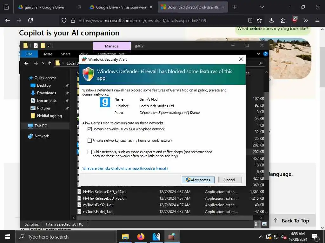Click the webpage vertical scrollbar

[322, 67]
